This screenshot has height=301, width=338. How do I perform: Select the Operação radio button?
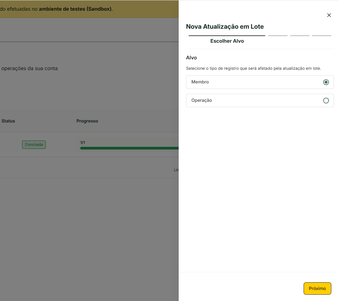[x=326, y=100]
